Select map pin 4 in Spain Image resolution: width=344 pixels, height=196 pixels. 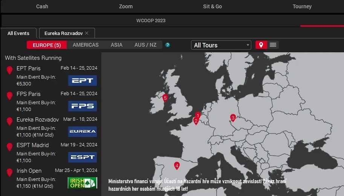coord(177,166)
